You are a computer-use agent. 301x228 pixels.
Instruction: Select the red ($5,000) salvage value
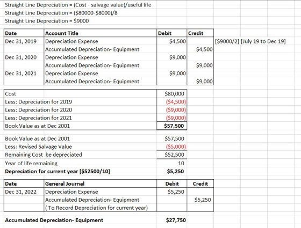pyautogui.click(x=176, y=146)
